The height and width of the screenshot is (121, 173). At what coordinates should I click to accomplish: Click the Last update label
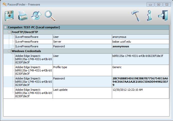point(60,90)
